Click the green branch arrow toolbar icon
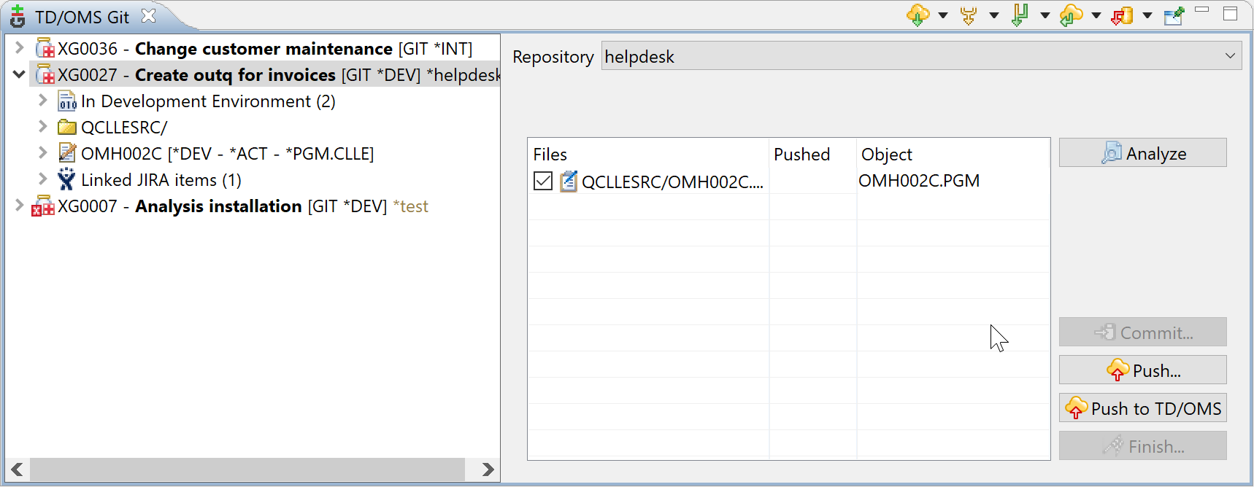Viewport: 1254px width, 487px height. [x=1020, y=15]
